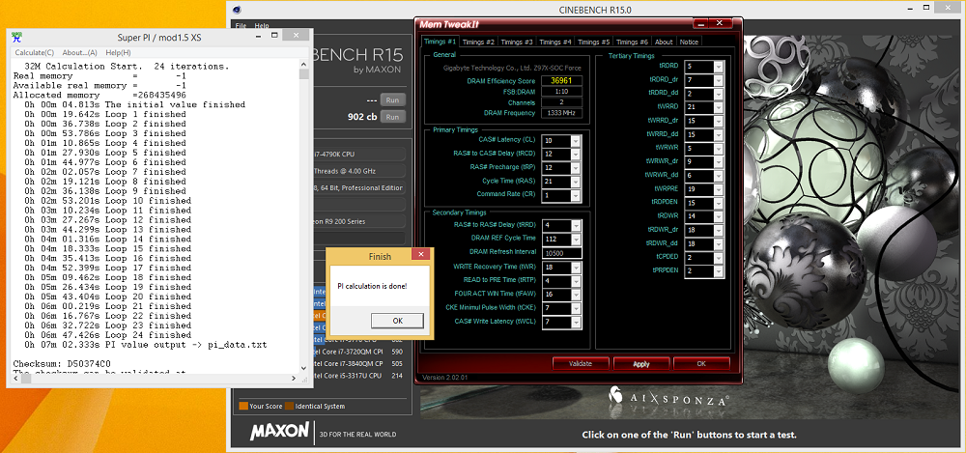Switch to the Timings #3 tab

[516, 42]
